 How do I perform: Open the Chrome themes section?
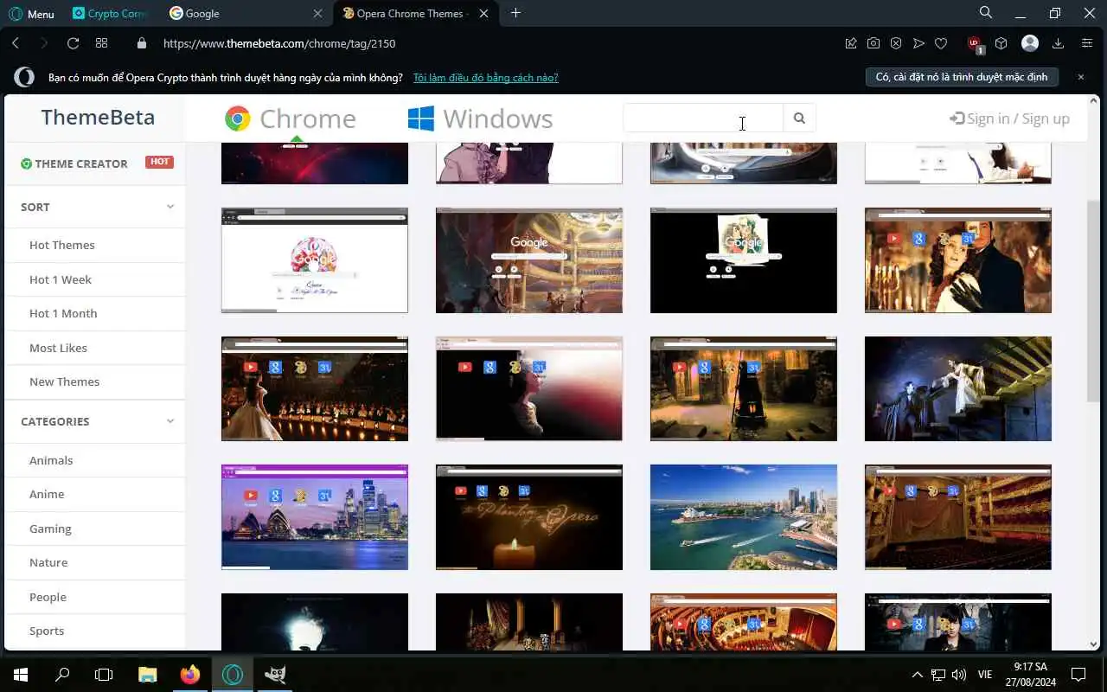click(290, 119)
